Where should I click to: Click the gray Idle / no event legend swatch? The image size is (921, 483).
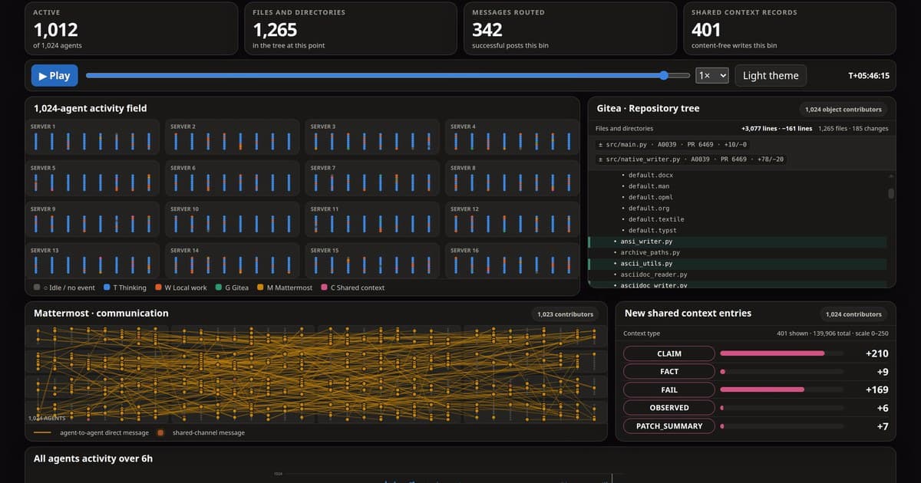[38, 287]
